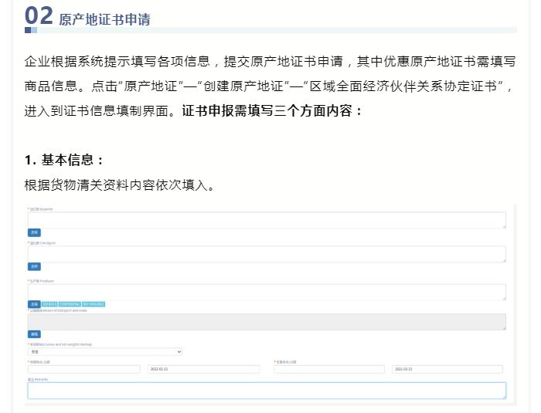
Task: Click the Remarks text area
Action: pos(266,391)
